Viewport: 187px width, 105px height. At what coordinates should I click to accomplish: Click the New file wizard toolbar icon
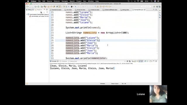27,6
